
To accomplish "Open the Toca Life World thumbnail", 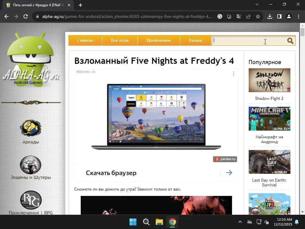I will click(x=269, y=204).
